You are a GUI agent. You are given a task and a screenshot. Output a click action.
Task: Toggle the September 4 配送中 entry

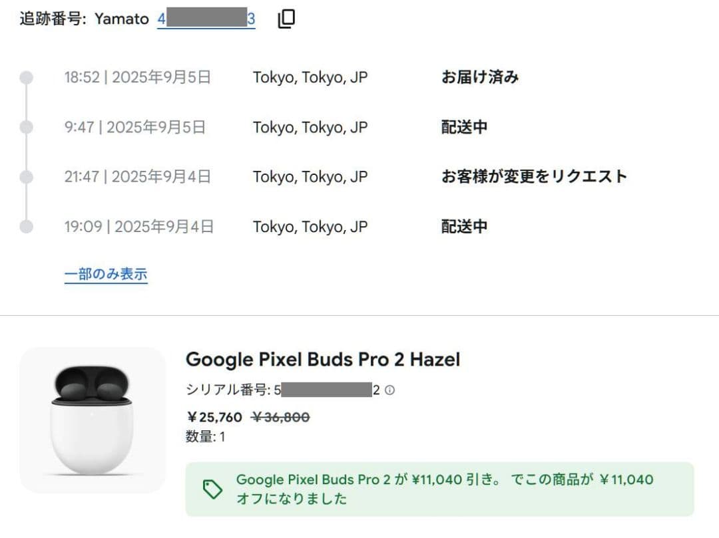[464, 226]
